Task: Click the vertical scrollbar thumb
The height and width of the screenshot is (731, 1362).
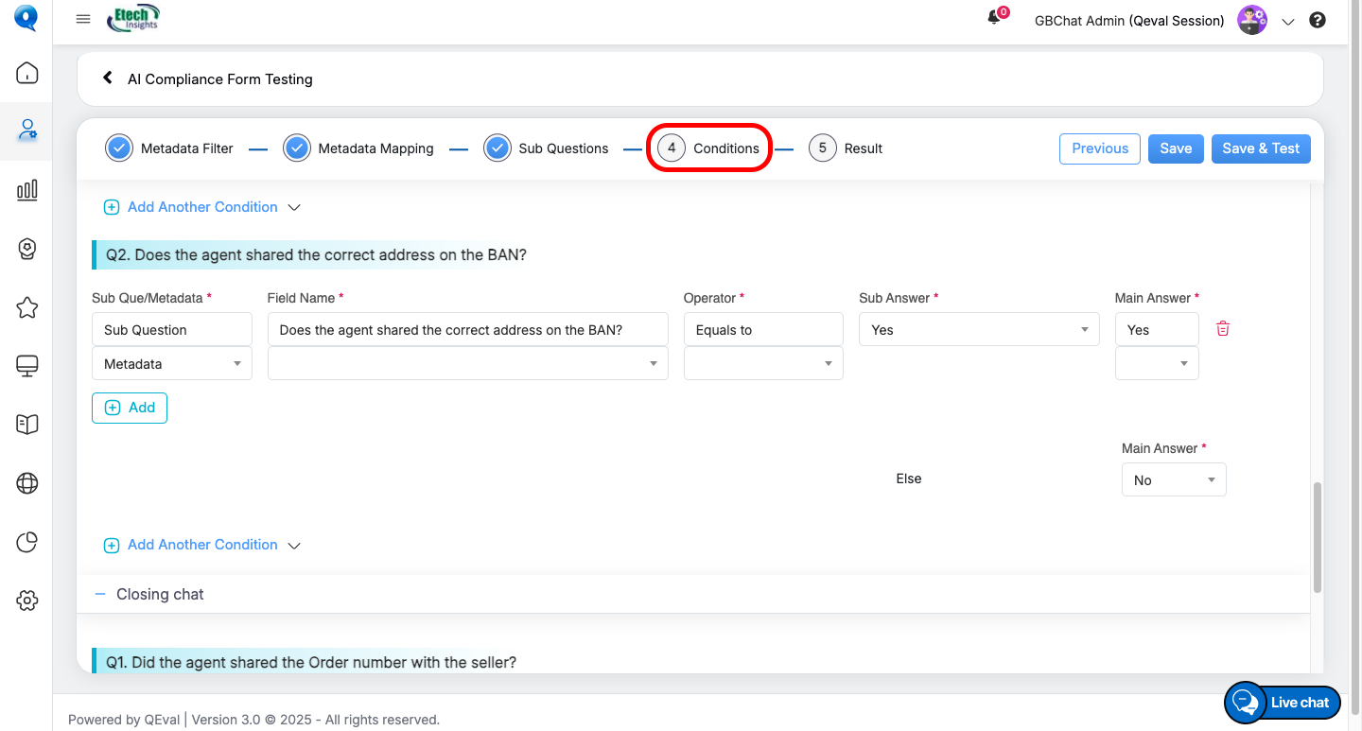Action: click(x=1317, y=537)
